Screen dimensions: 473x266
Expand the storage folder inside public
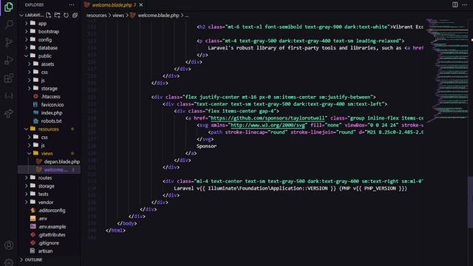(50, 89)
